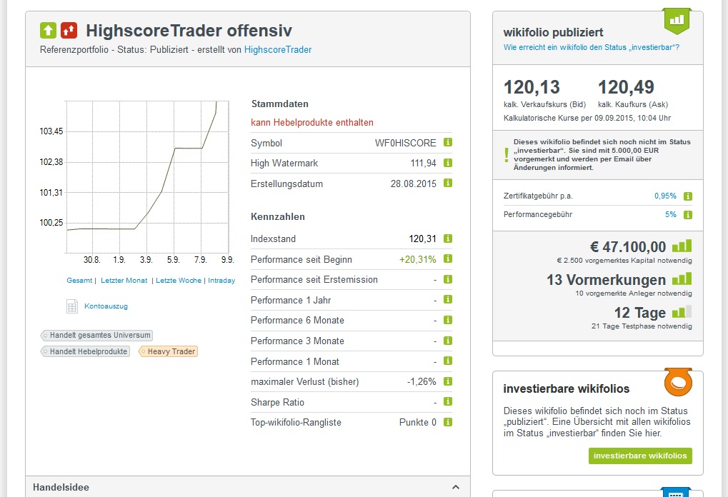Screen dimensions: 728x497
Task: Click the performance line chart
Action: point(148,177)
